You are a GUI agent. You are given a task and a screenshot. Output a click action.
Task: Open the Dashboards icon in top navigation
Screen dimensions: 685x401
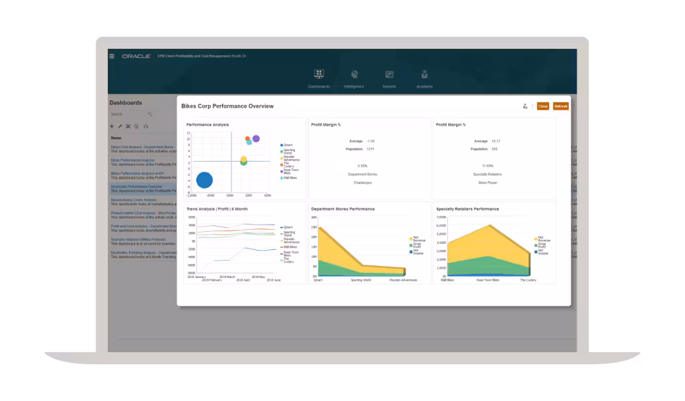click(319, 74)
